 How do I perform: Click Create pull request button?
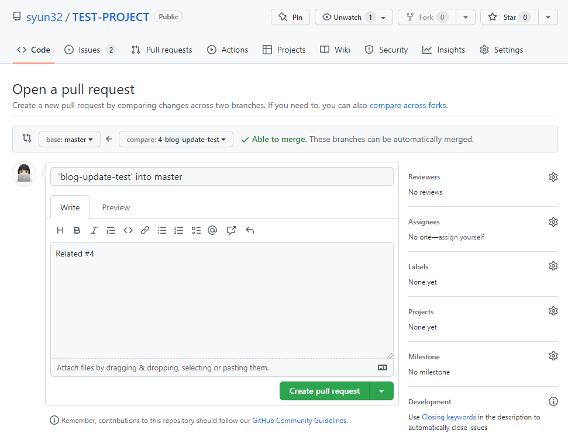pyautogui.click(x=325, y=391)
